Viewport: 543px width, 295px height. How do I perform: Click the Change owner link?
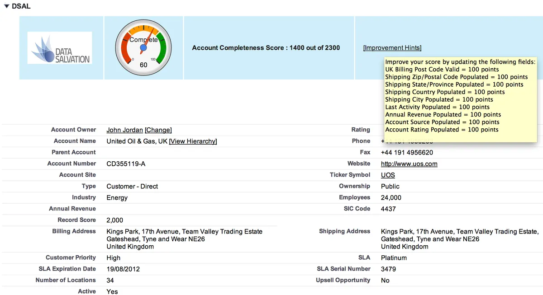click(158, 130)
